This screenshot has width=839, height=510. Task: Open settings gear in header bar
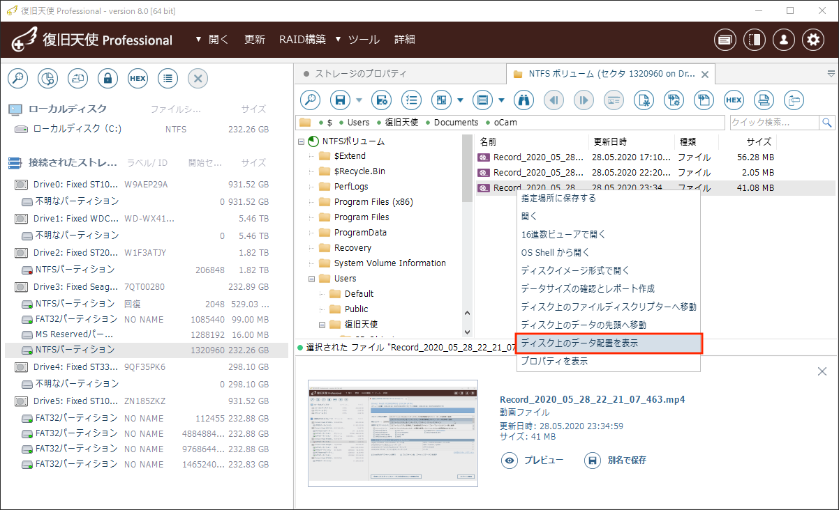tap(813, 40)
